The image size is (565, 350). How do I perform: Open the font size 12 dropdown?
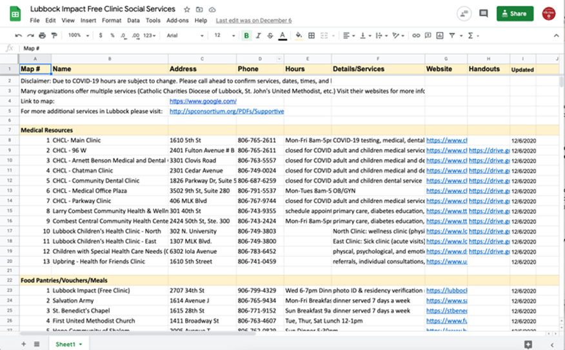[x=224, y=35]
